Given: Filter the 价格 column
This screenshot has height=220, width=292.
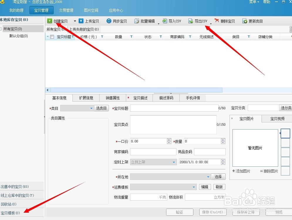Looking at the screenshot, I should coord(102,37).
